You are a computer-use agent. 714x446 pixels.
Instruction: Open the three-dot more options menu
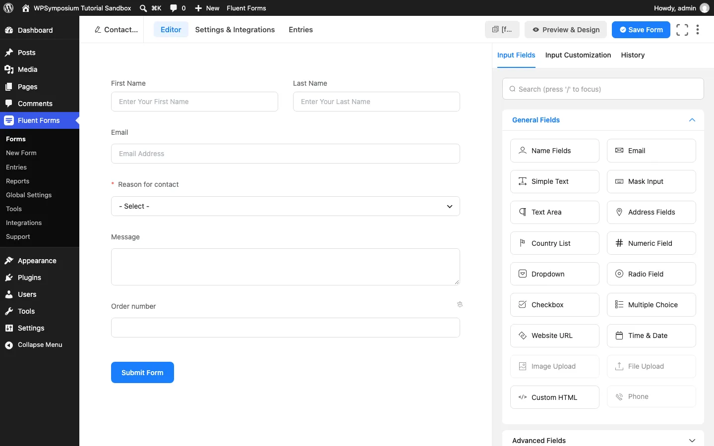coord(698,30)
